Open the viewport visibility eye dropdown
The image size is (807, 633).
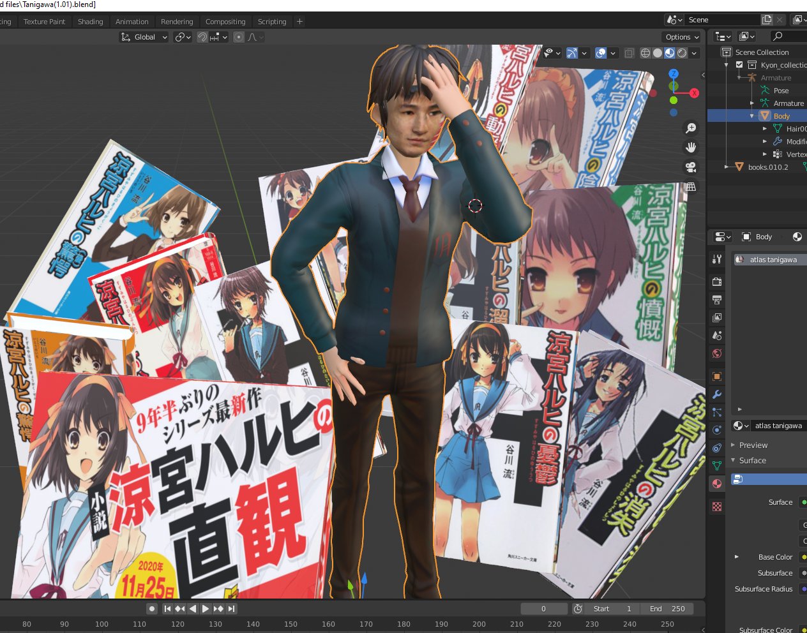[x=552, y=53]
